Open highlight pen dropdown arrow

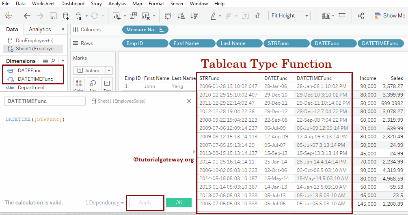(220, 16)
